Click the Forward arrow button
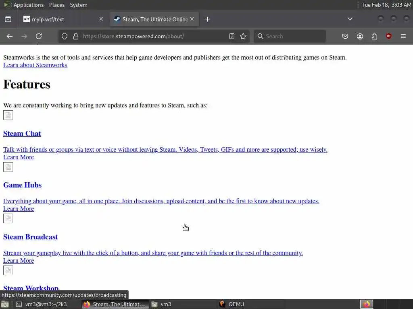The width and height of the screenshot is (413, 309). tap(24, 36)
